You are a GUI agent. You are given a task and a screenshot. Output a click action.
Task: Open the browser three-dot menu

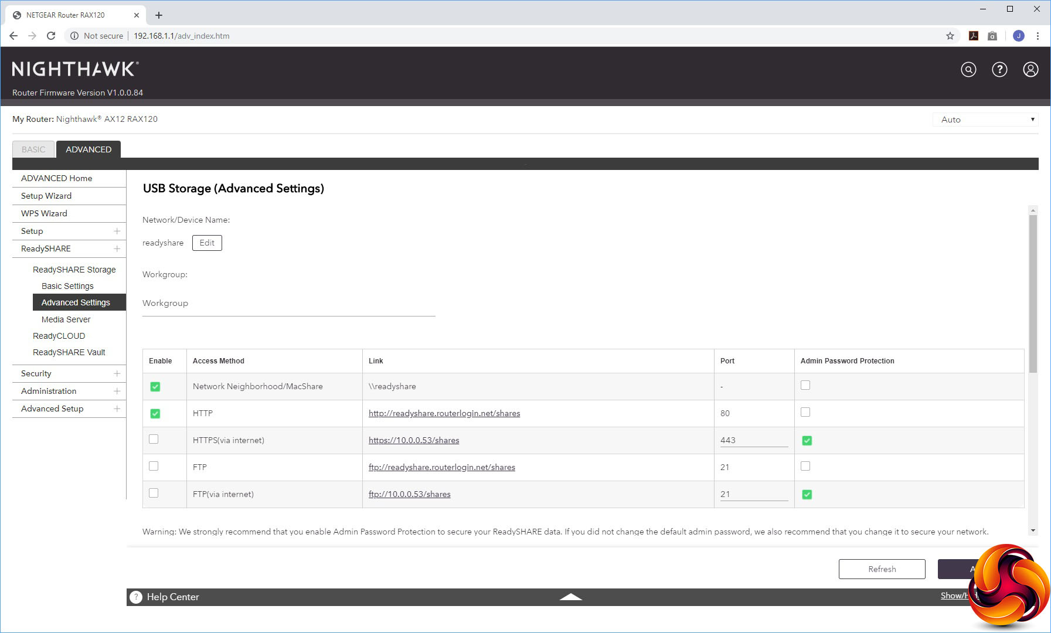coord(1038,36)
